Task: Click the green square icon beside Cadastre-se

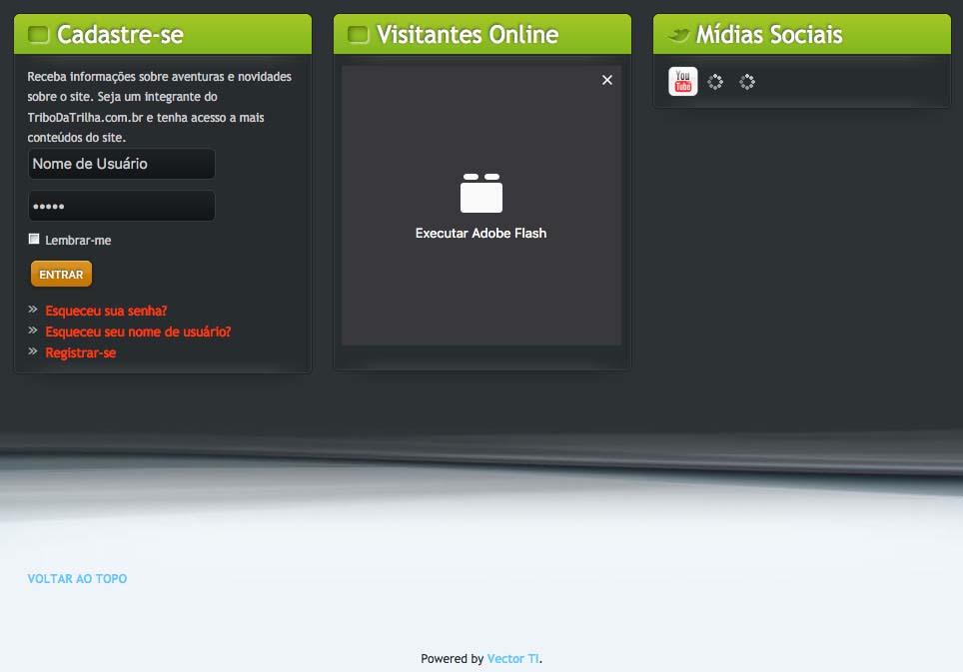Action: 38,35
